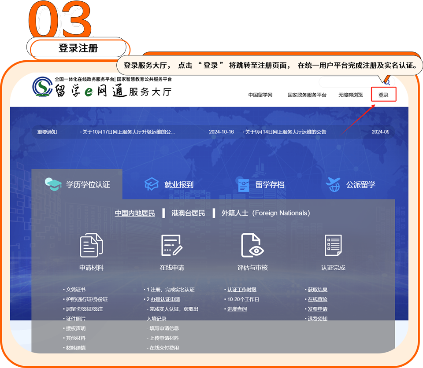
Task: Click the 认证完成 checklist icon
Action: pos(333,245)
